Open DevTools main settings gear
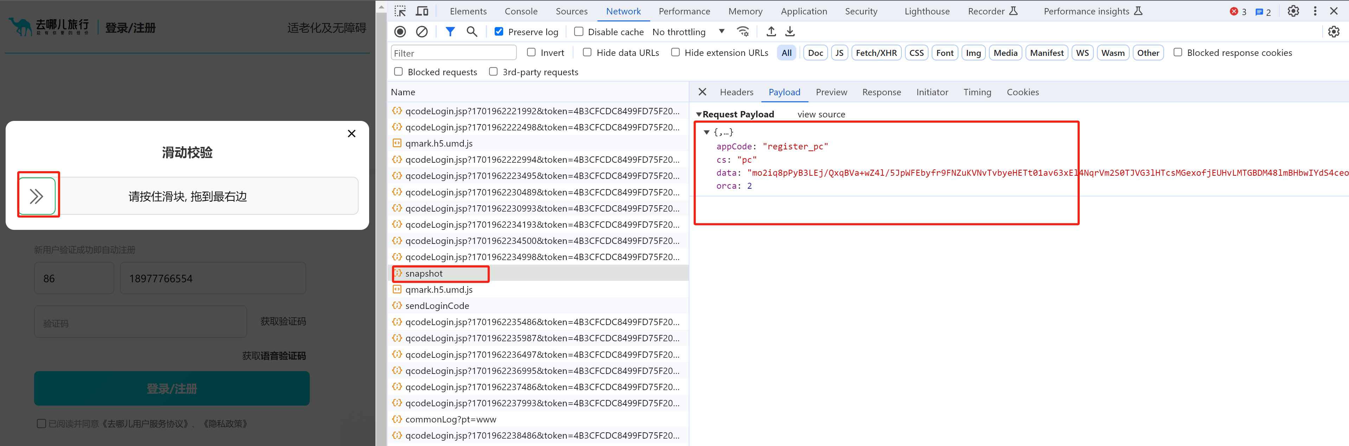 tap(1293, 11)
